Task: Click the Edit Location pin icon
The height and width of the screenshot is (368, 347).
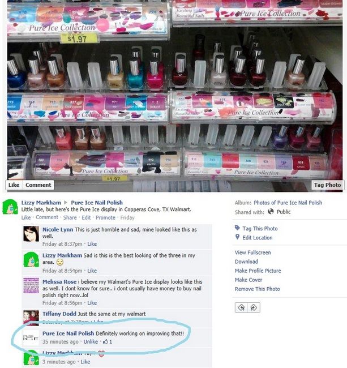Action: tap(237, 237)
